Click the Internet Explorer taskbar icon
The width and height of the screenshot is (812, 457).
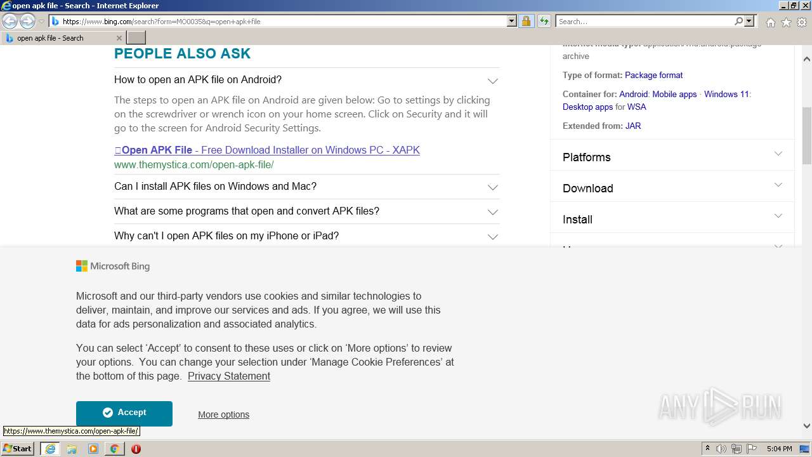[x=50, y=449]
